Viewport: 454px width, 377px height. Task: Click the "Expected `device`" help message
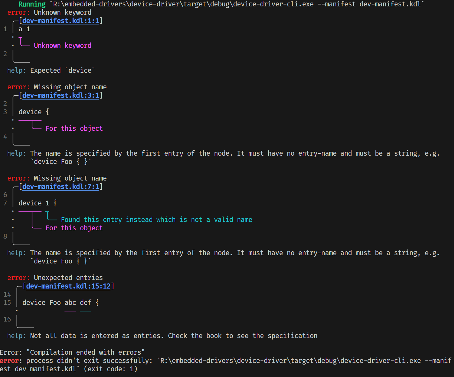pyautogui.click(x=63, y=70)
